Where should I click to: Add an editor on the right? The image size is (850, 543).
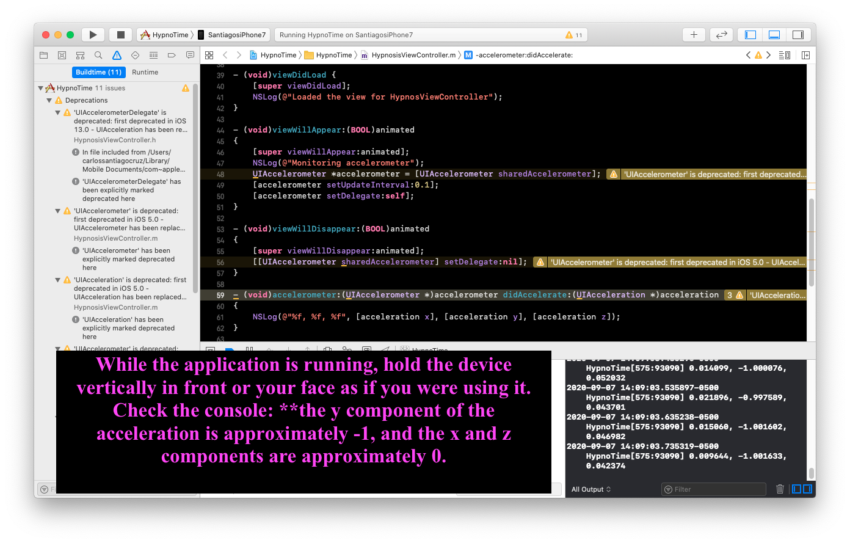[805, 55]
